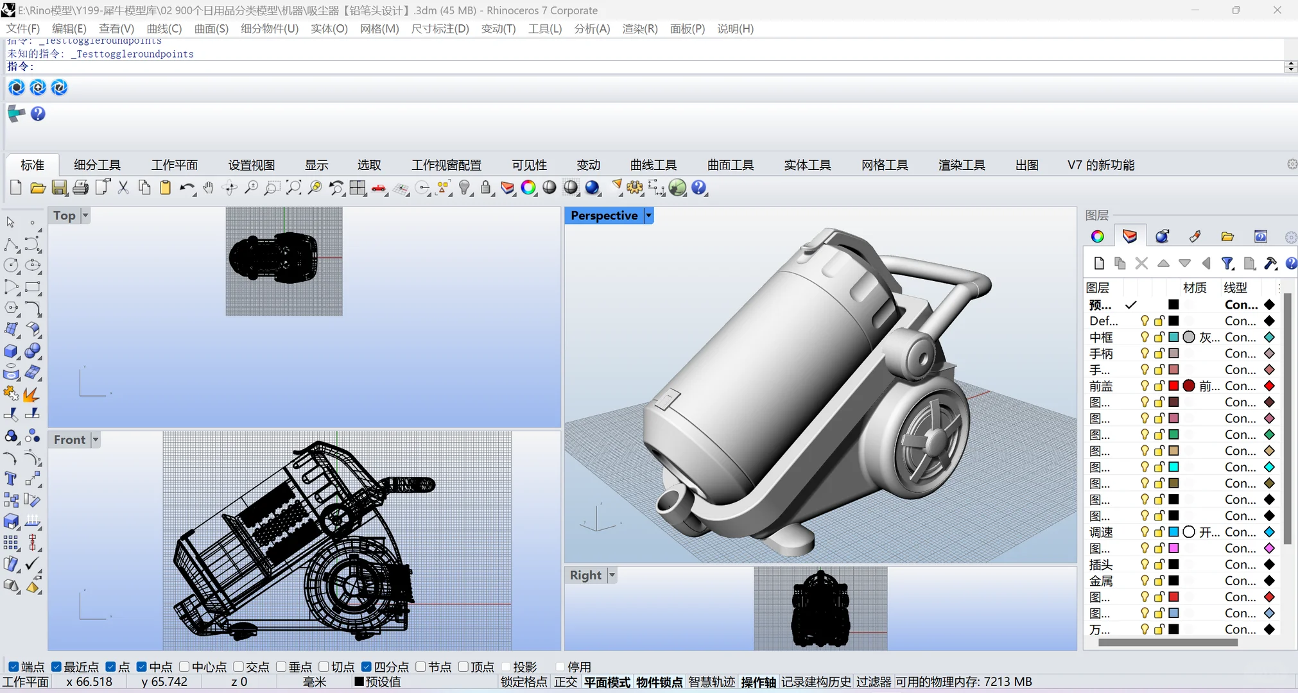Open the Front viewport title dropdown
This screenshot has width=1298, height=693.
pos(96,440)
